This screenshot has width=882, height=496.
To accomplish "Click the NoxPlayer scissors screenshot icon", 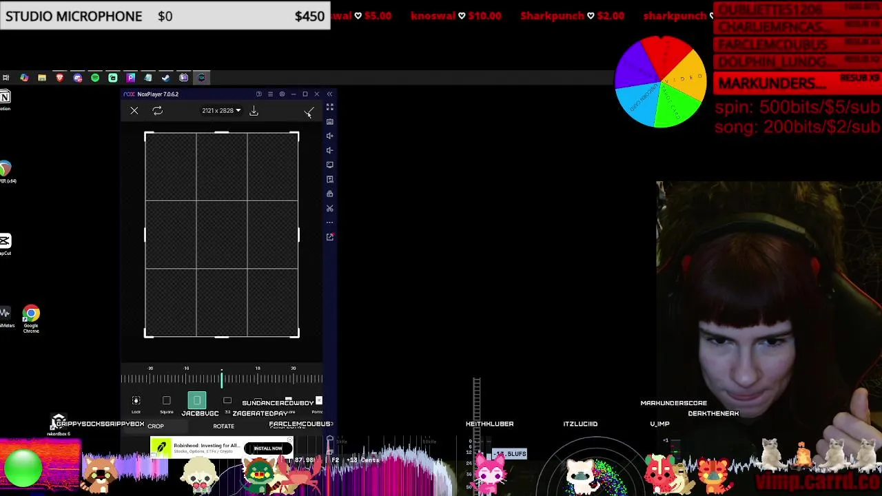I will 329,208.
